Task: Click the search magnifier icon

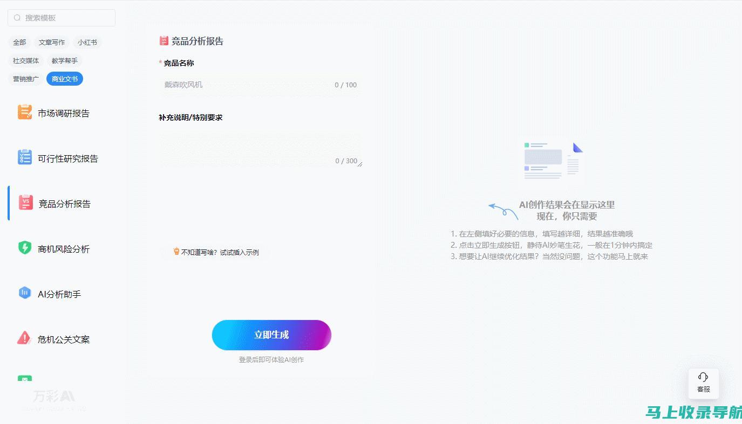Action: pyautogui.click(x=17, y=18)
